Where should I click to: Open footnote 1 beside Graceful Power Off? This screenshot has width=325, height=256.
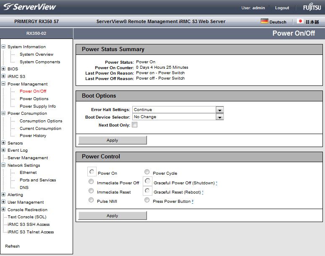(216, 183)
